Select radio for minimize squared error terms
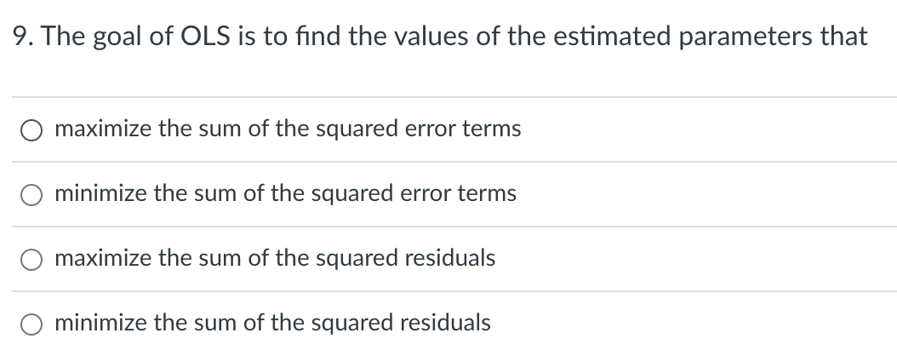Image resolution: width=897 pixels, height=356 pixels. tap(31, 195)
